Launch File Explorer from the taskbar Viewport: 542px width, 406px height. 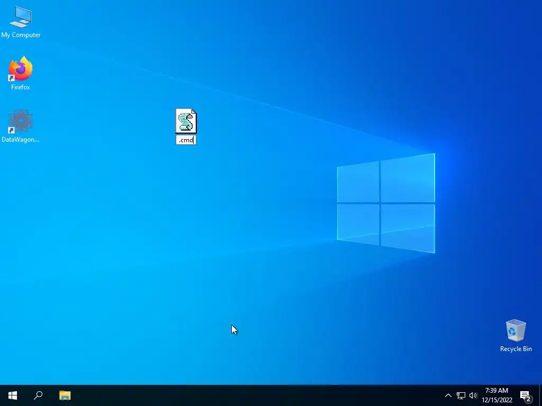coord(65,395)
